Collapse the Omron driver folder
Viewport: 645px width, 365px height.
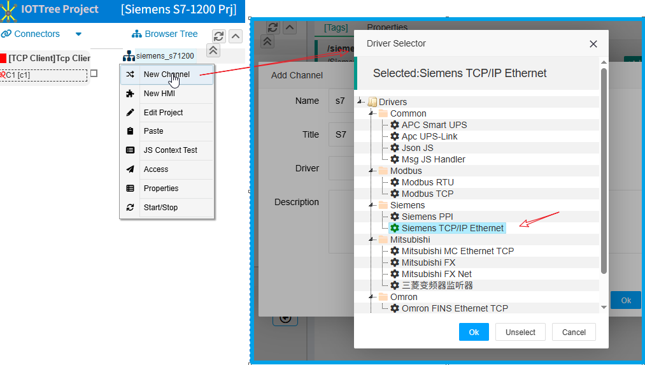tap(371, 297)
